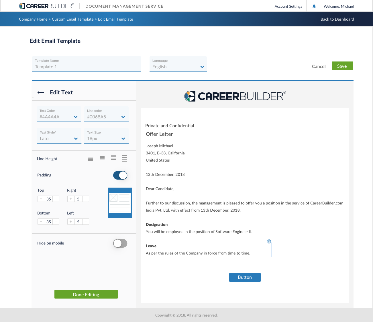373x322 pixels.
Task: Click the CareerBuilder logo in email preview
Action: click(235, 96)
